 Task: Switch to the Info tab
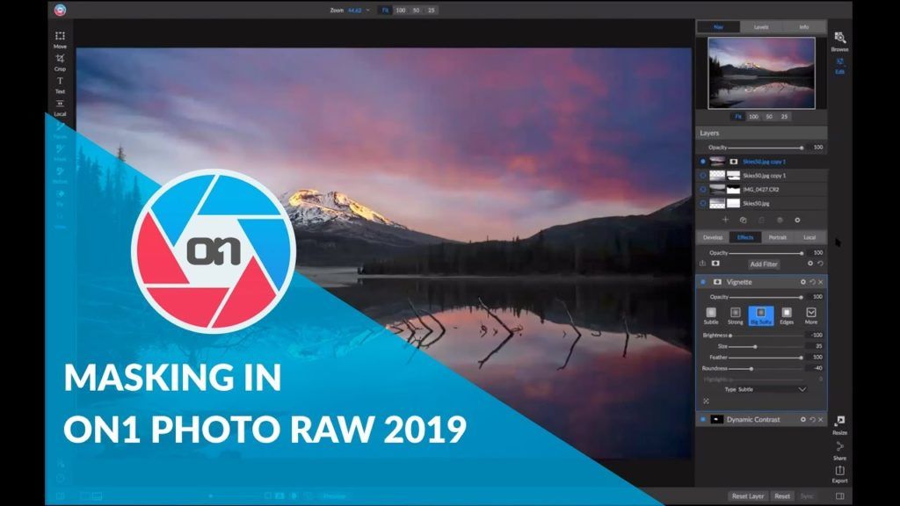(804, 27)
